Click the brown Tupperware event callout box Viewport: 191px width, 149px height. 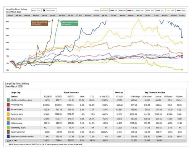(x=40, y=23)
